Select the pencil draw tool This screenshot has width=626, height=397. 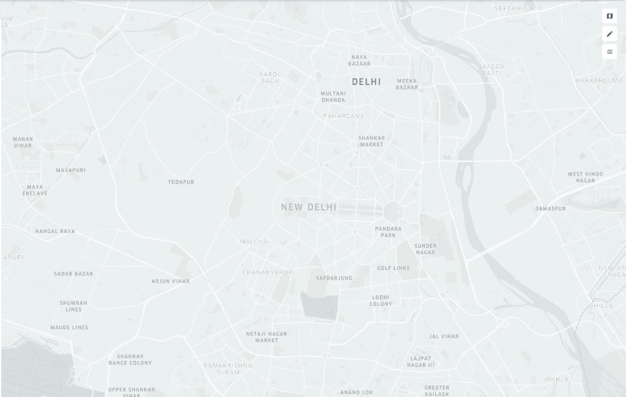(x=609, y=34)
